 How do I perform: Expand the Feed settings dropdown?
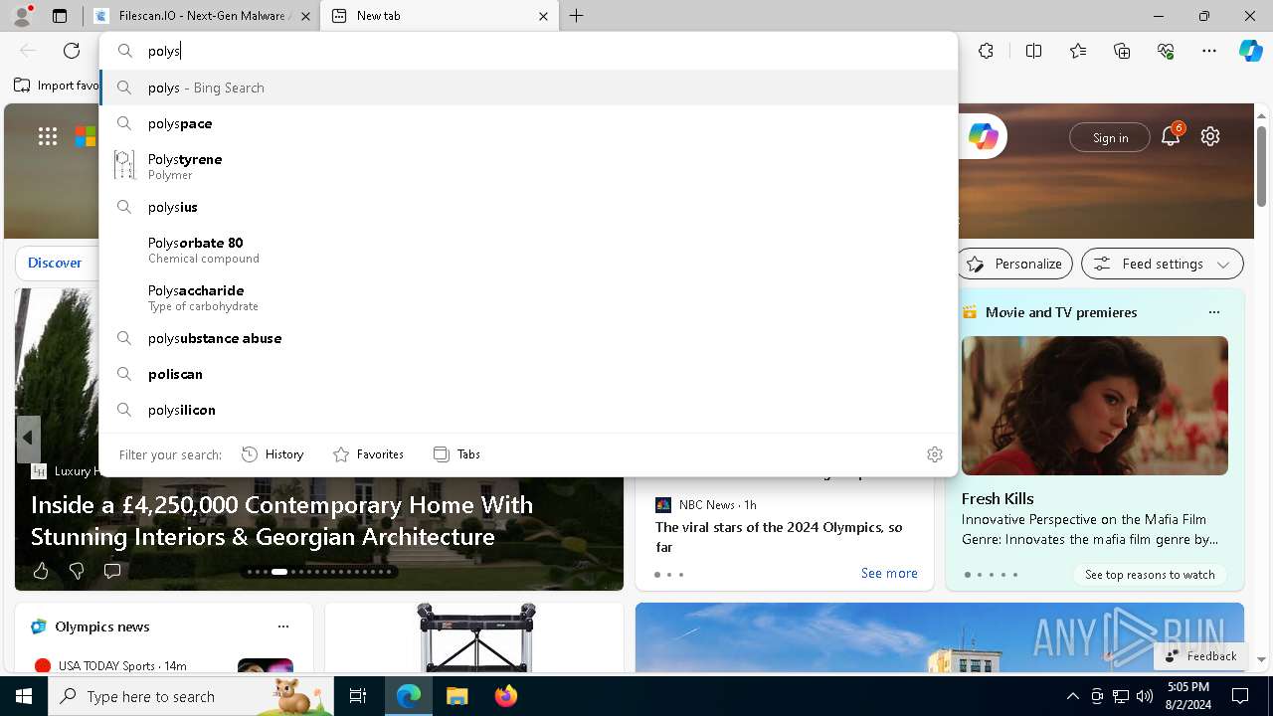coord(1163,264)
